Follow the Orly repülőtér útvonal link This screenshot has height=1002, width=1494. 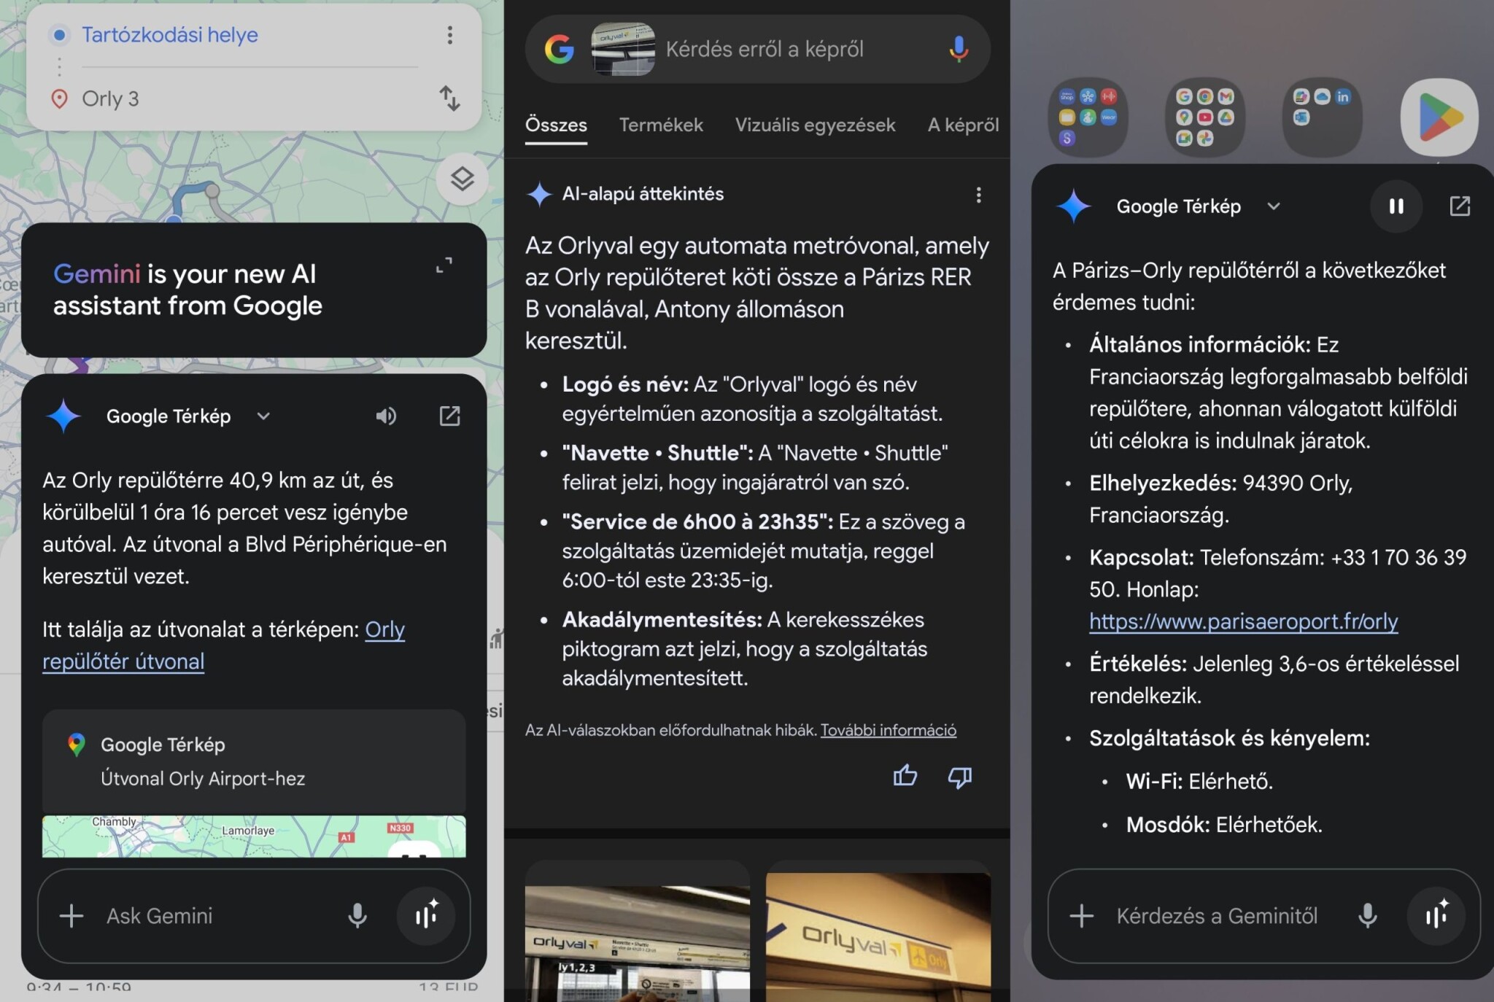pos(223,645)
